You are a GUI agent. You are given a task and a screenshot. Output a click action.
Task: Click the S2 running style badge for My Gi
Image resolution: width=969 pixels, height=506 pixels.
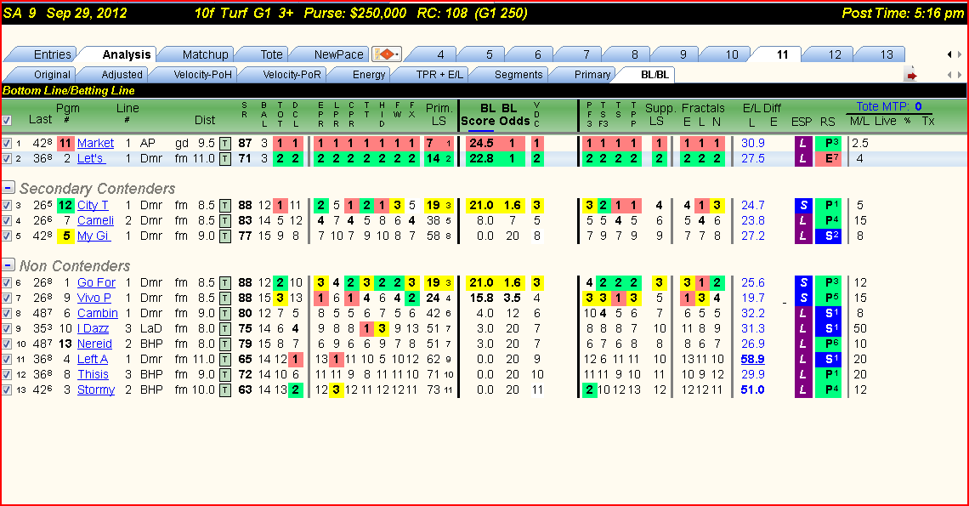(828, 236)
